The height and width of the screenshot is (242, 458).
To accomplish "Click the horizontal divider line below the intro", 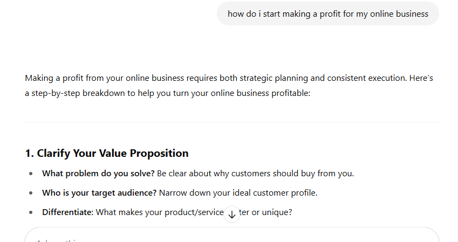I will [x=232, y=122].
